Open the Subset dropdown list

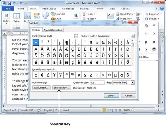[x=133, y=36]
